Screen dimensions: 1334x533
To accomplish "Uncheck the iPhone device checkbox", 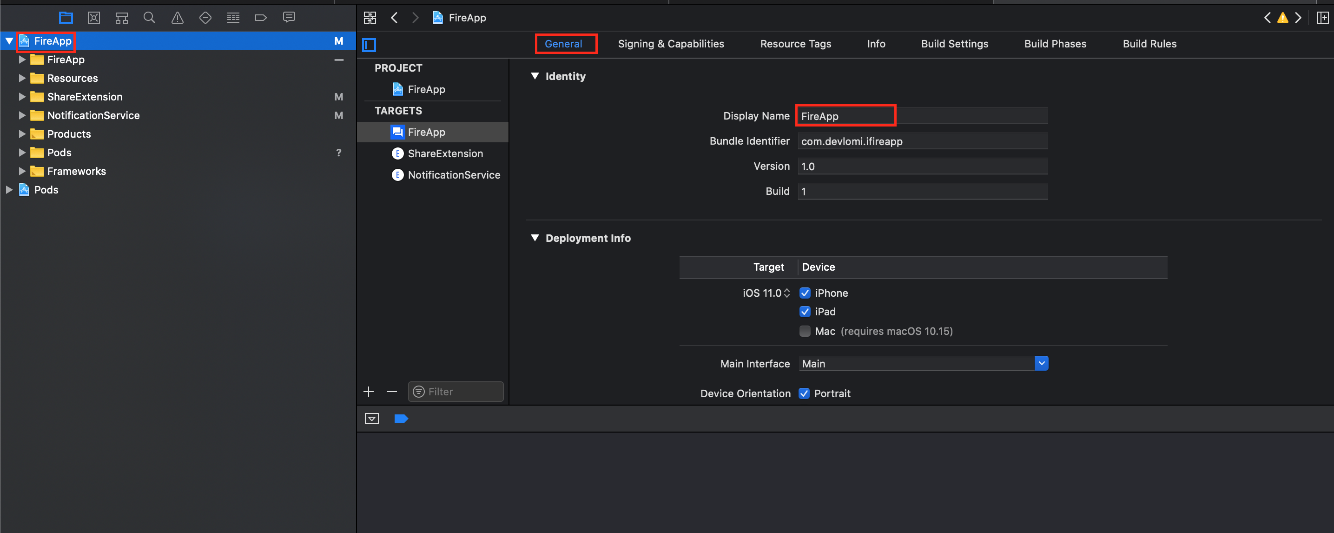I will click(x=805, y=293).
